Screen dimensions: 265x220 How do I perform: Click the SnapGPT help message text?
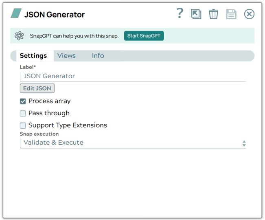(74, 36)
